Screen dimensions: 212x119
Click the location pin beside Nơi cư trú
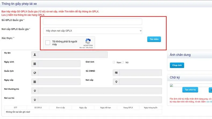(x=35, y=100)
